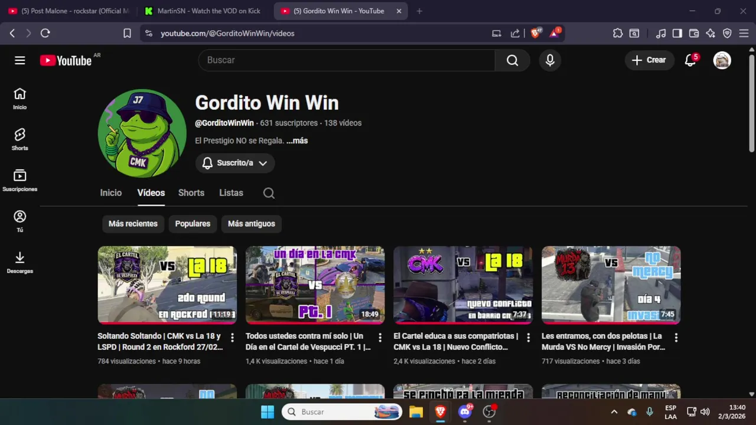The width and height of the screenshot is (756, 425).
Task: Open Suscripciones in the left sidebar
Action: click(x=20, y=181)
